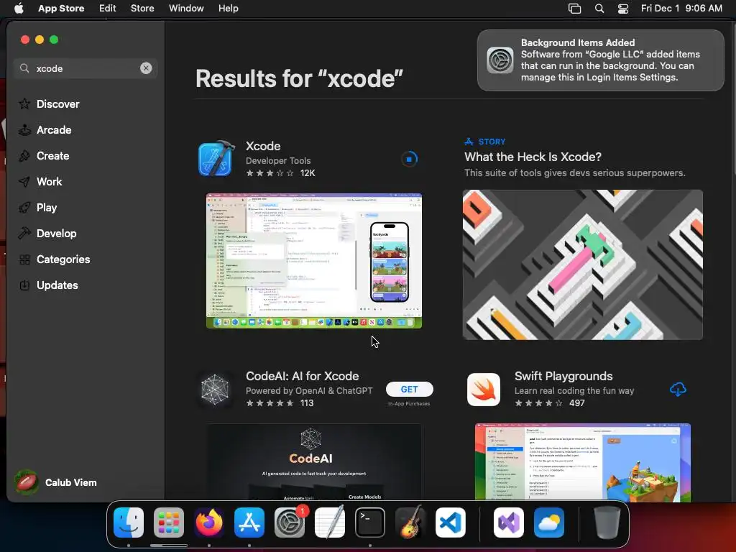Open the Edit menu
This screenshot has height=552, width=736.
[x=108, y=8]
